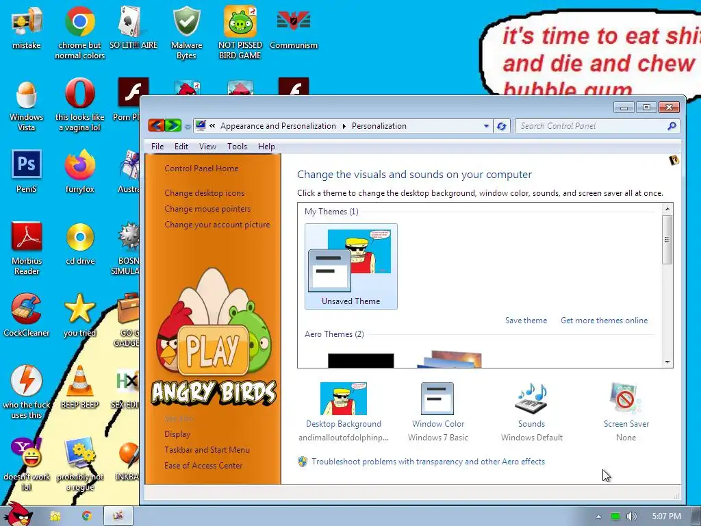The width and height of the screenshot is (701, 526).
Task: Open the Opera icon labeled 'this looks like'
Action: tap(79, 105)
